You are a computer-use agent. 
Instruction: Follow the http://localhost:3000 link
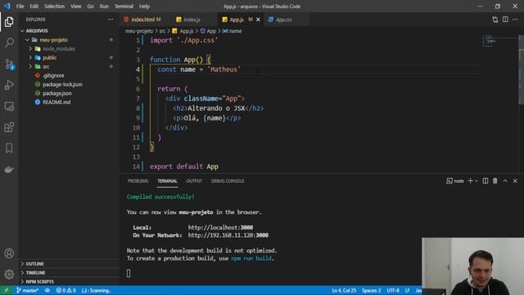[x=220, y=228]
